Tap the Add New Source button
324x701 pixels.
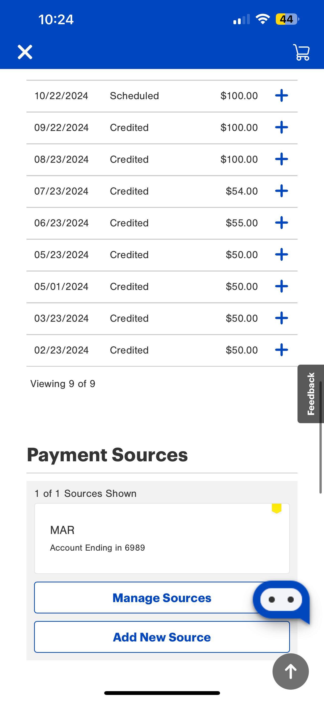(x=161, y=637)
